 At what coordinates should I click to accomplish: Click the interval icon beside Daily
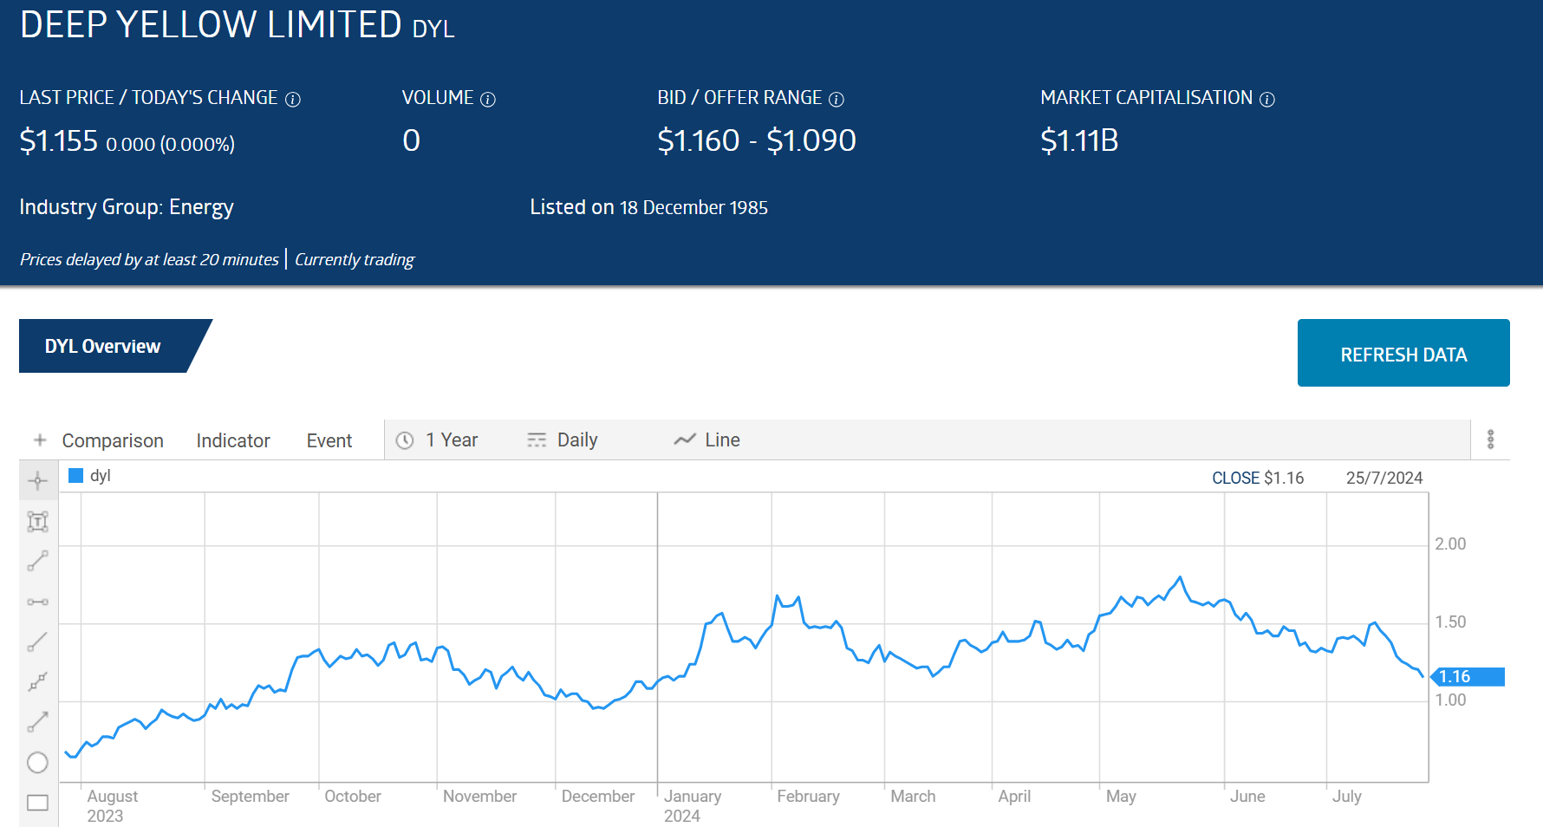coord(537,440)
